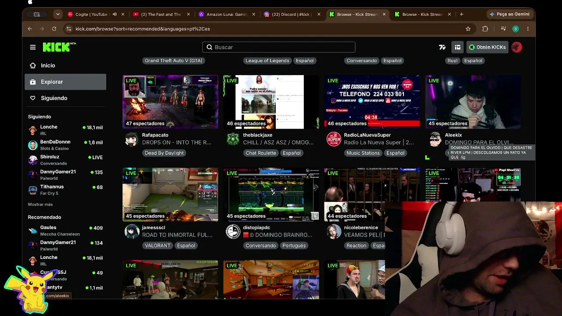The height and width of the screenshot is (316, 562).
Task: Click the Music Stations tag
Action: click(x=363, y=153)
